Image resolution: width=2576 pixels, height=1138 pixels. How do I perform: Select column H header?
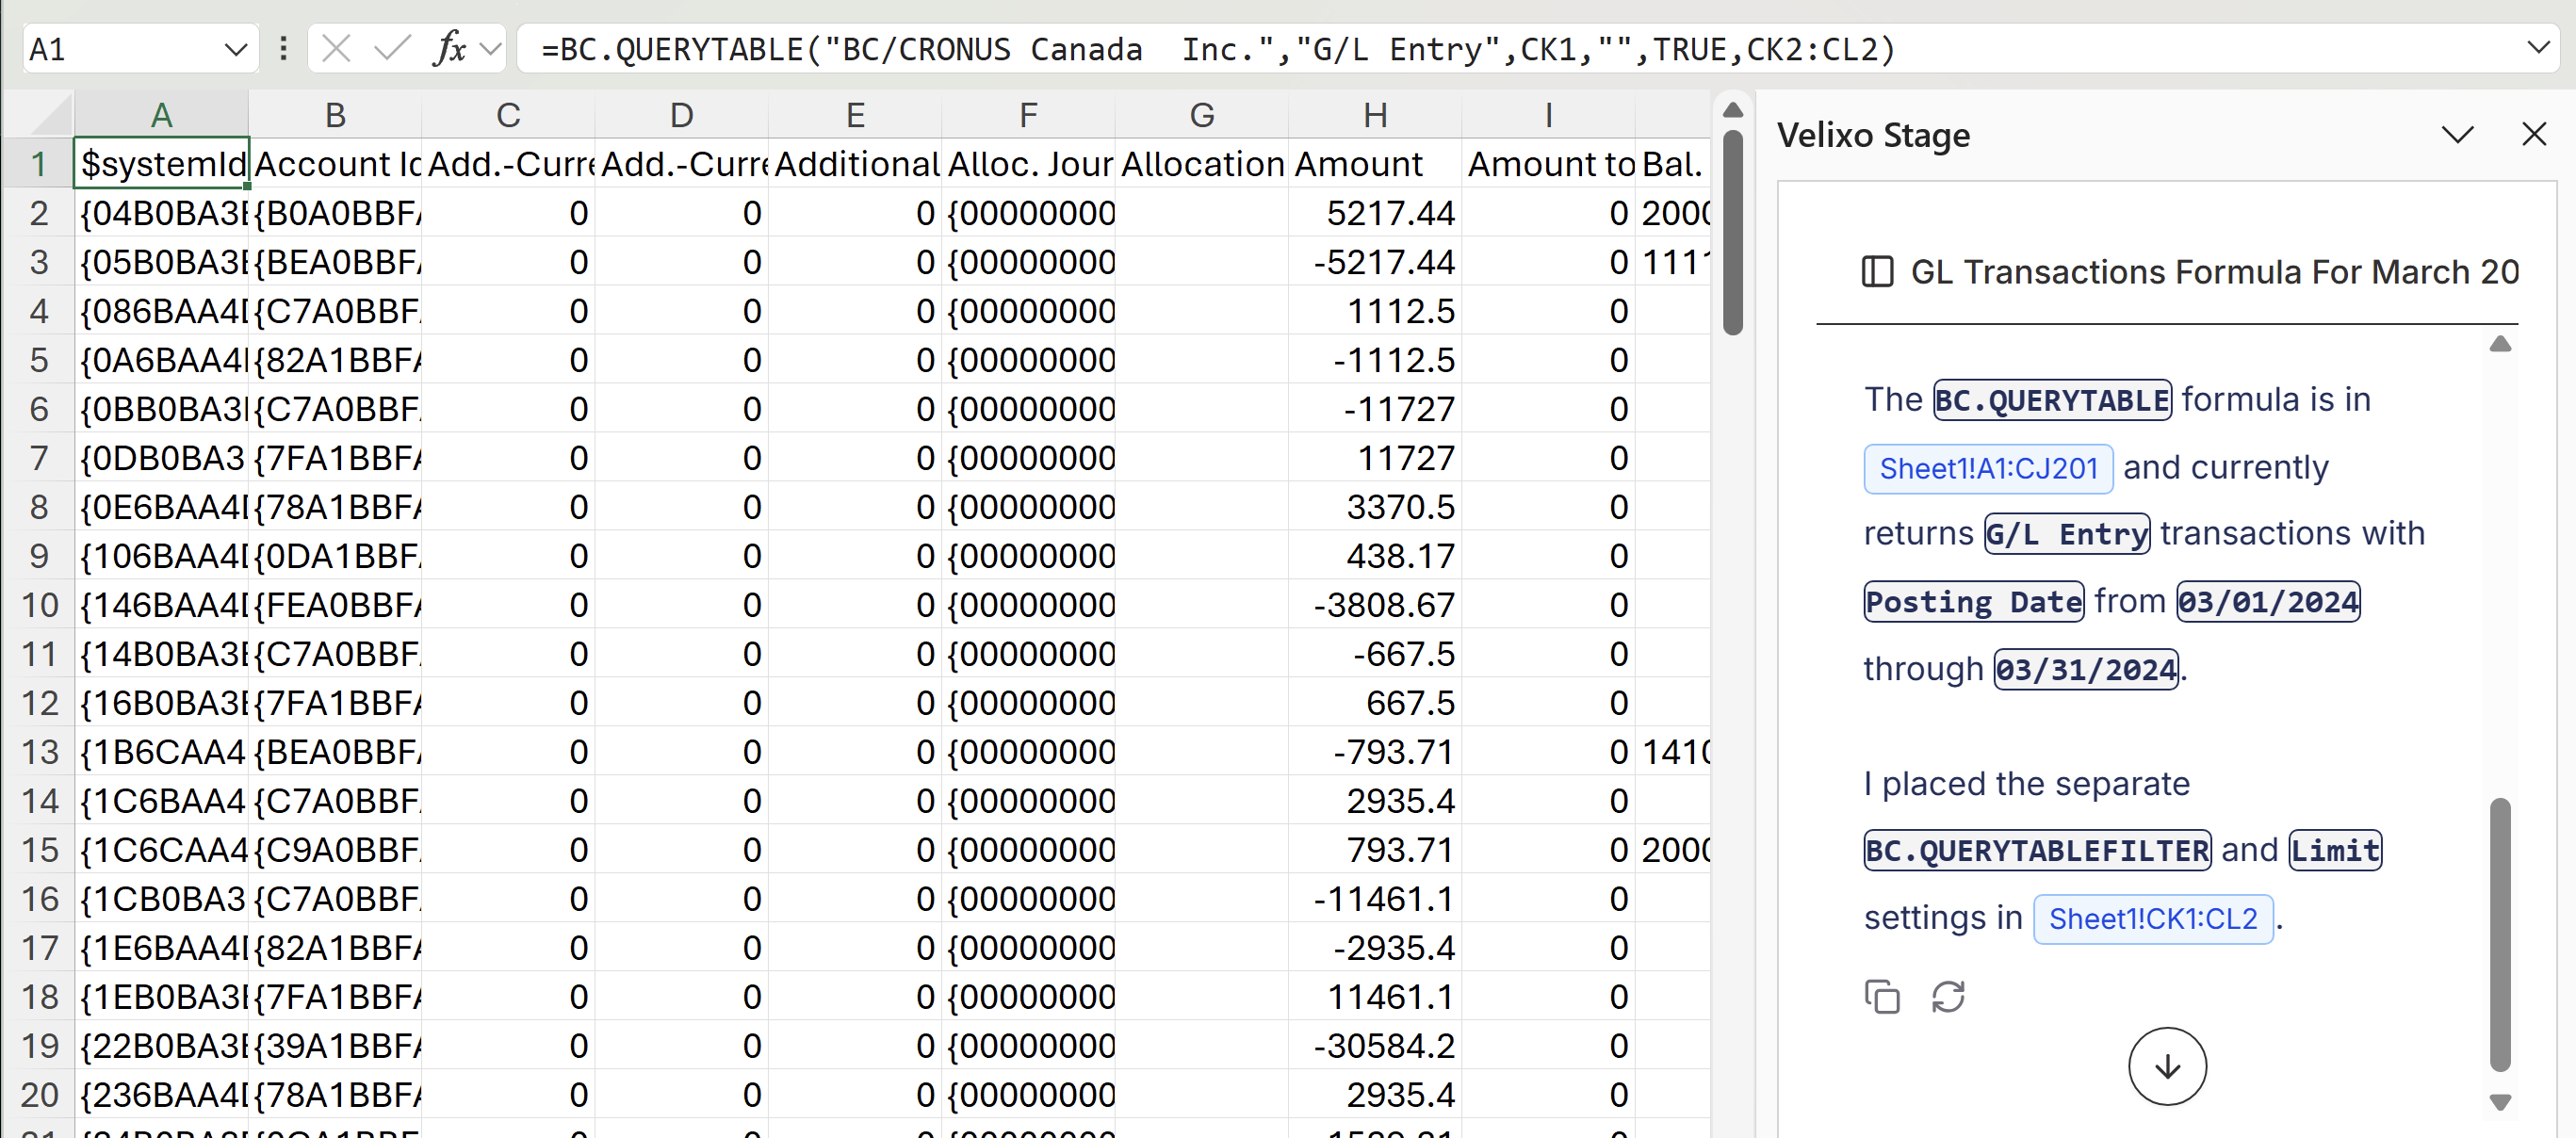pyautogui.click(x=1375, y=115)
